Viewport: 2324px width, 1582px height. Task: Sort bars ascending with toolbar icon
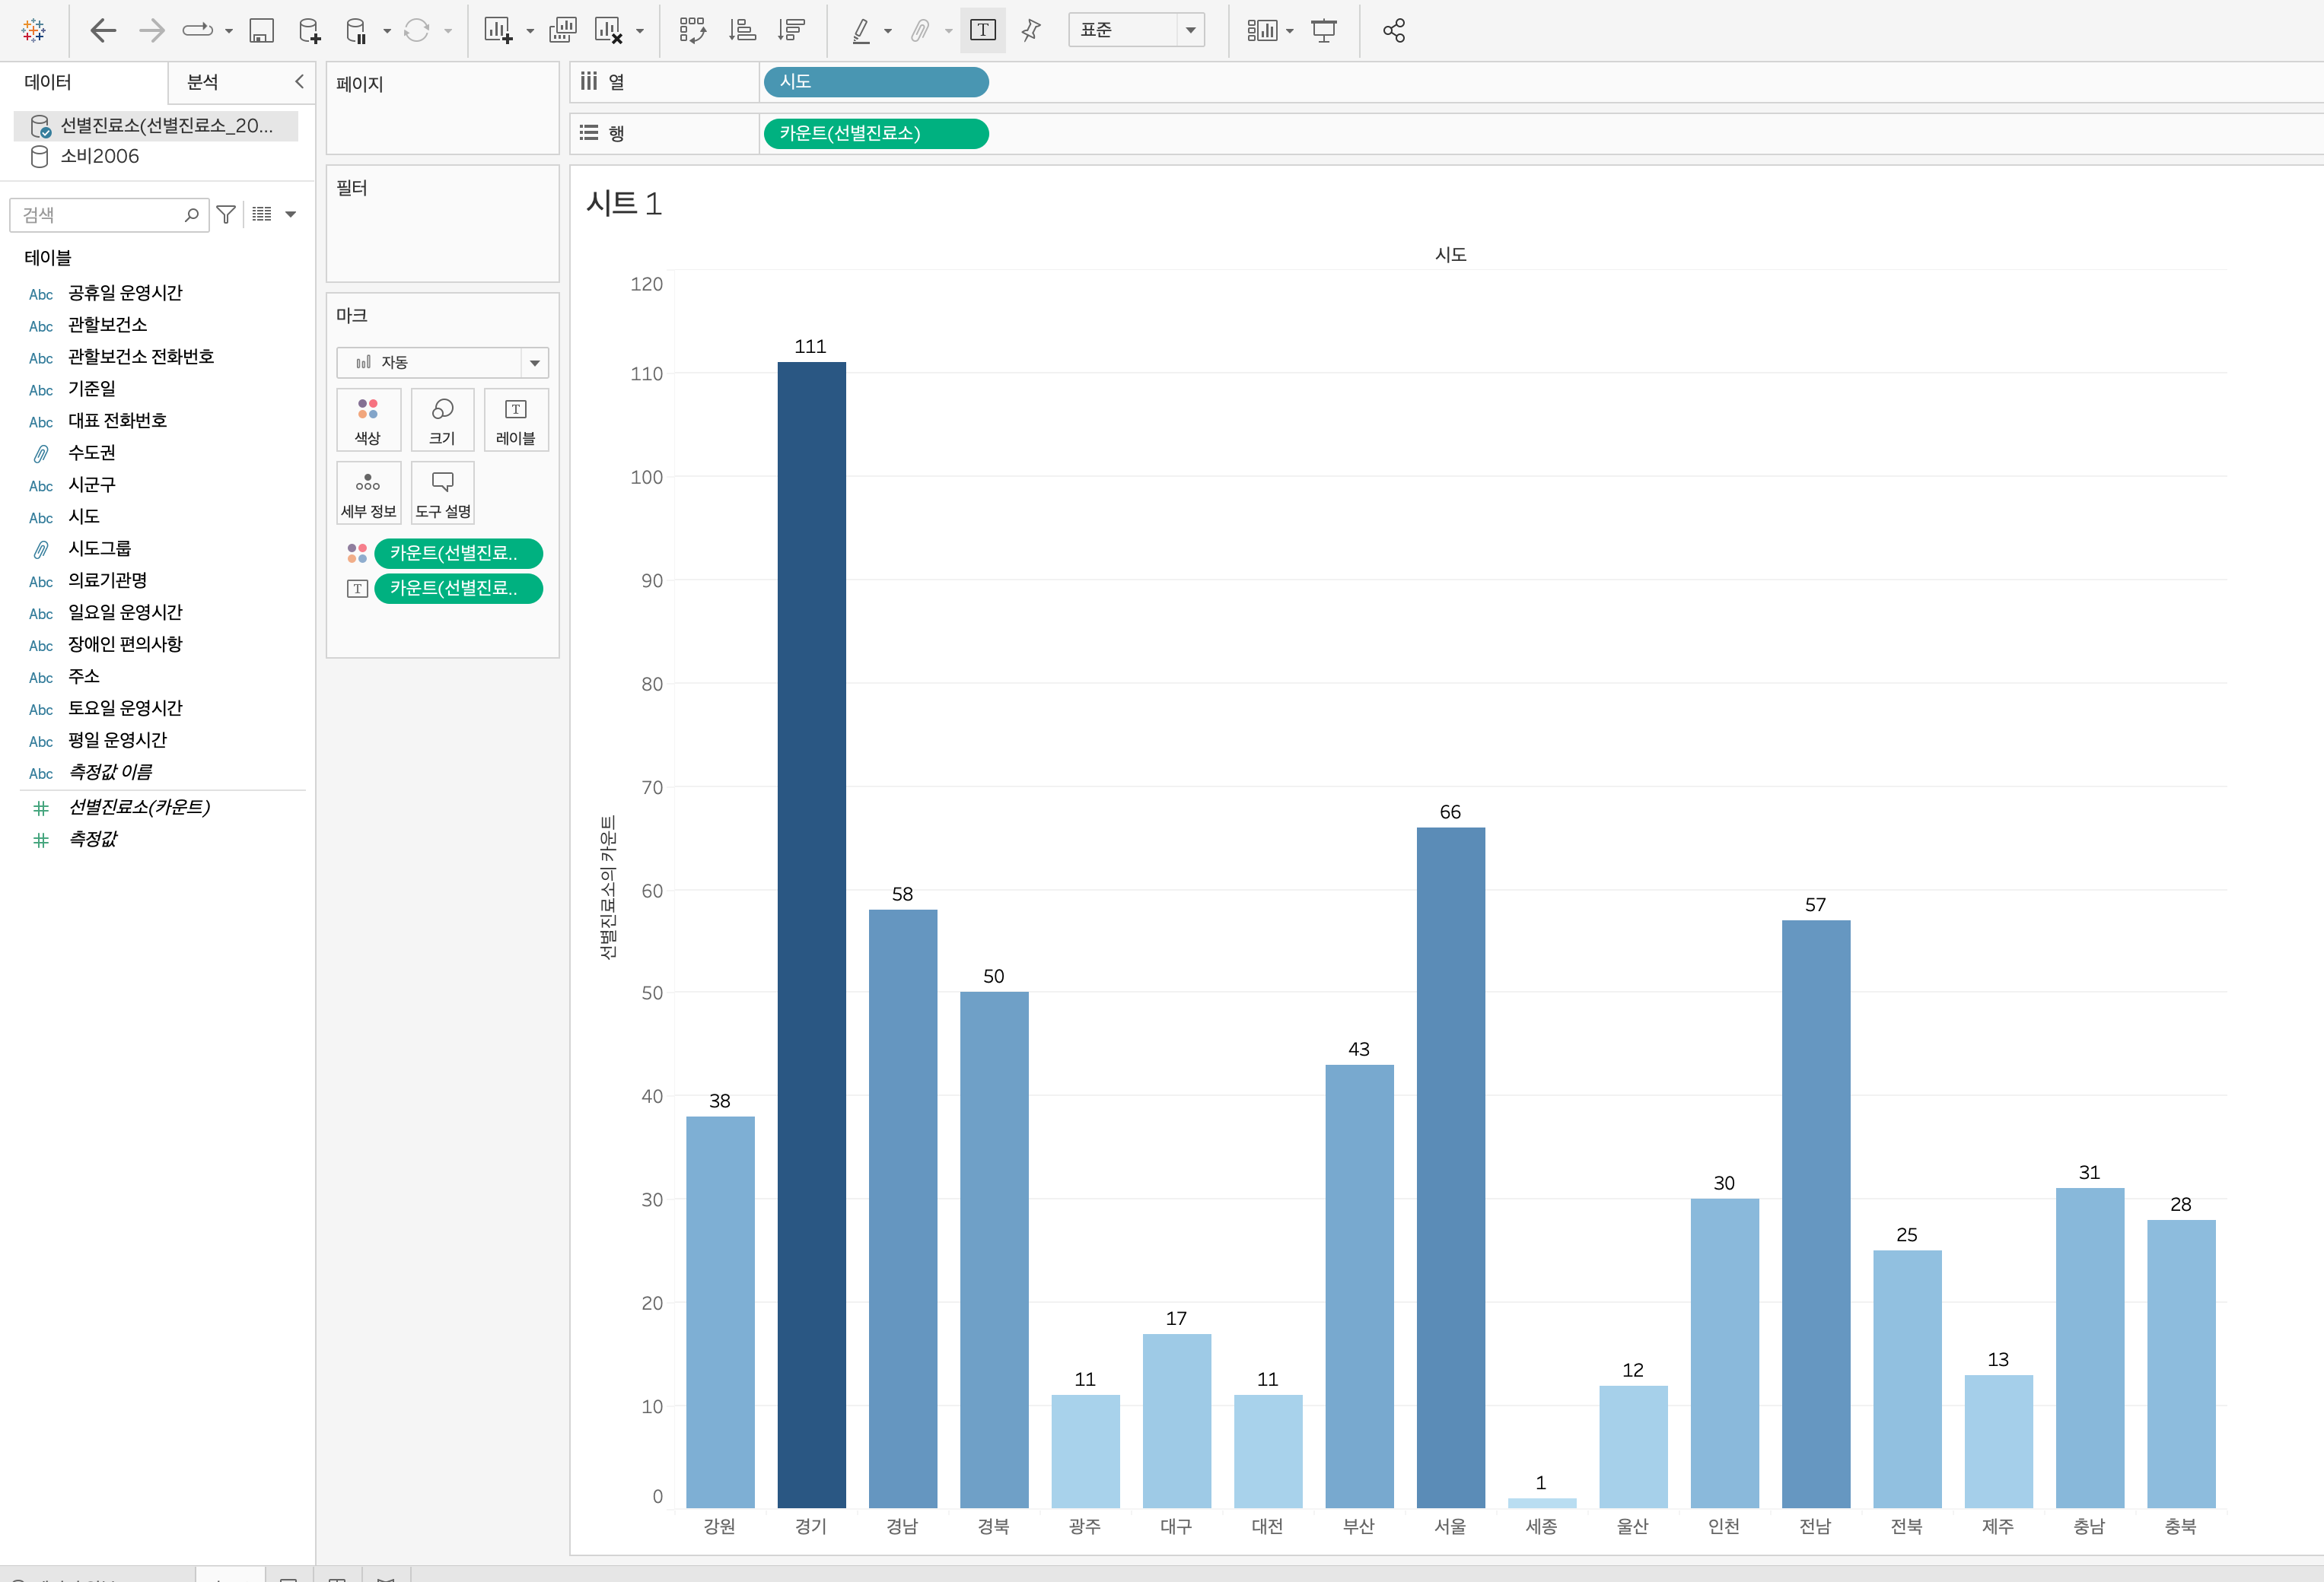click(x=742, y=31)
